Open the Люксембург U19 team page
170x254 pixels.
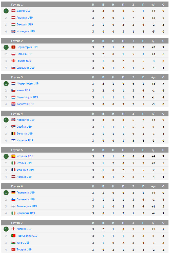[27, 97]
